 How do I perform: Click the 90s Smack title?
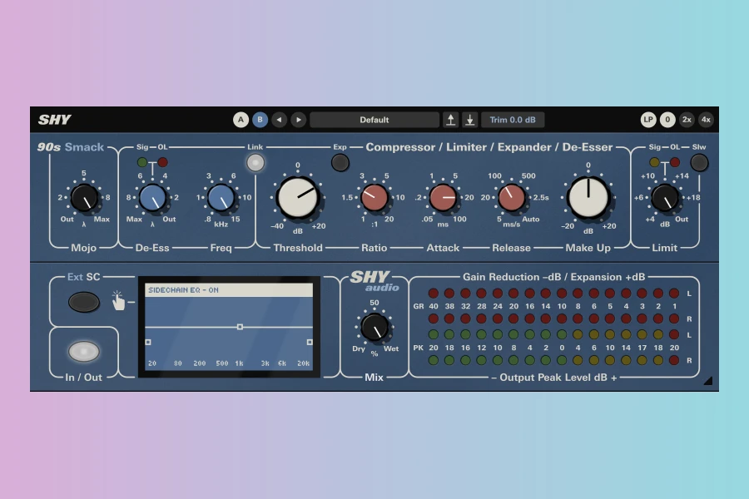[71, 147]
